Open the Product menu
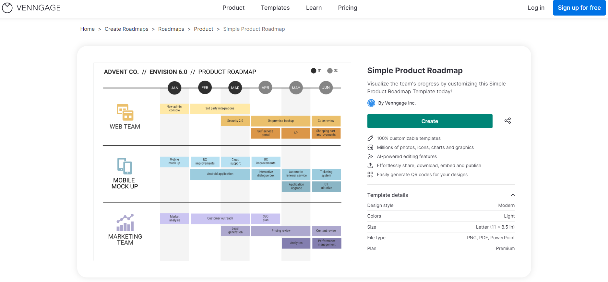The height and width of the screenshot is (282, 608). [233, 8]
